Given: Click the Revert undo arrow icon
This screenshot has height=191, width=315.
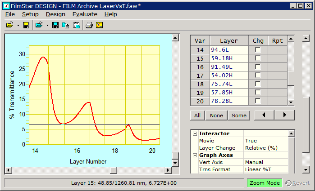Looking at the screenshot, I should [288, 183].
